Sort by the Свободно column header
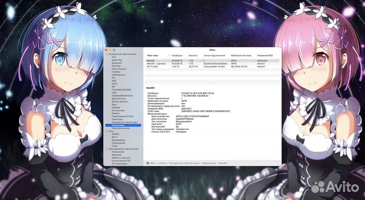The height and width of the screenshot is (200, 365). (x=177, y=55)
